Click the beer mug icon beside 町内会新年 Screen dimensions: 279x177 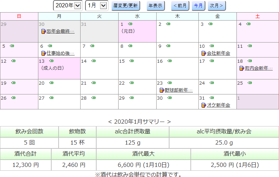pos(241,68)
